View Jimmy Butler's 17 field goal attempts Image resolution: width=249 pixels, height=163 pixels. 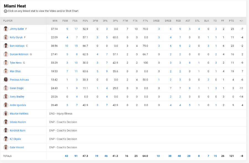(x=76, y=29)
